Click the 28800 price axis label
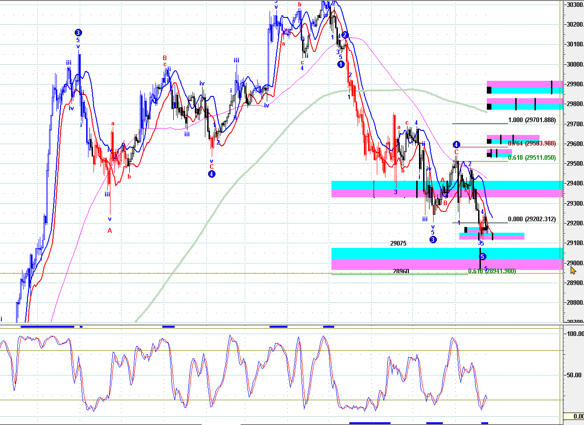 575,303
